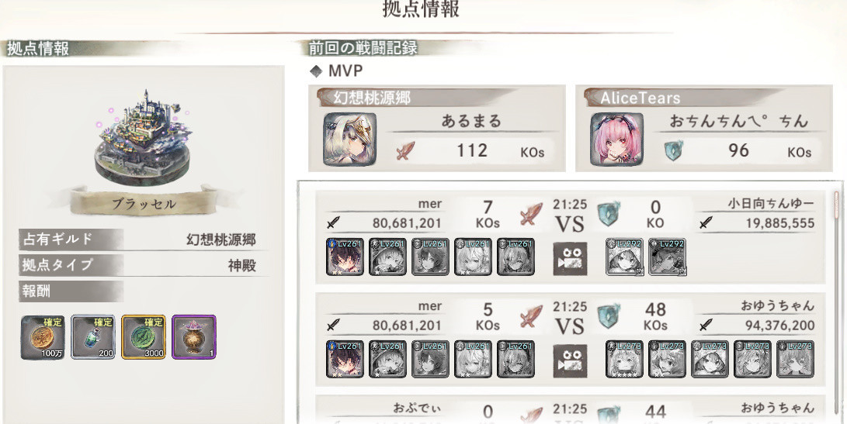
Task: Click first Lv292 character of 小日向ちんゆー
Action: [x=624, y=257]
